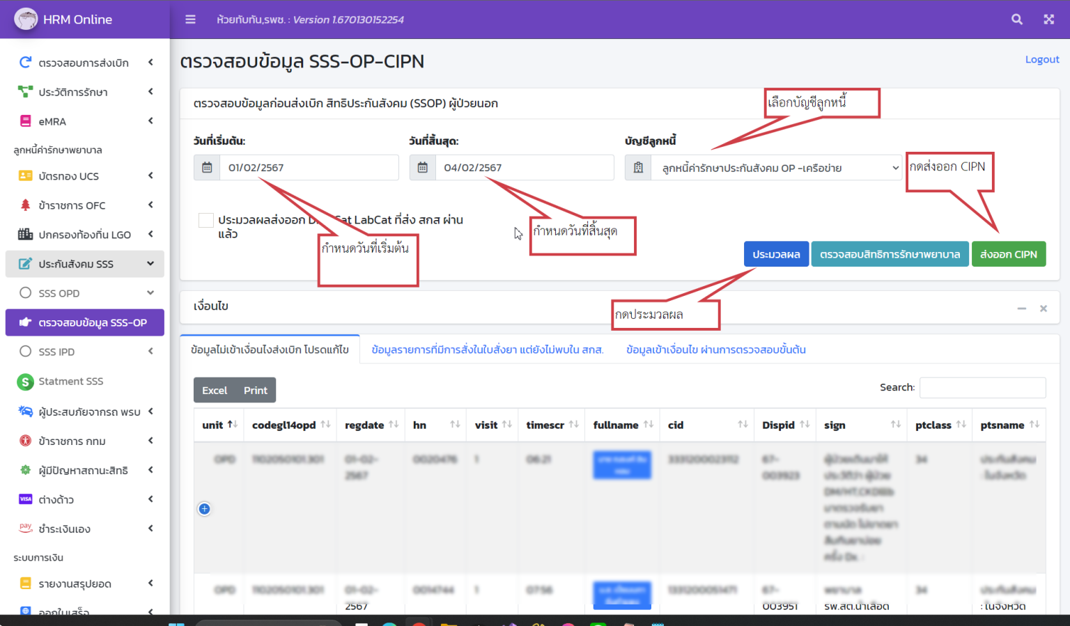The width and height of the screenshot is (1070, 626).
Task: Click the calendar icon beside วันที่เริ่มต้น
Action: pos(206,167)
